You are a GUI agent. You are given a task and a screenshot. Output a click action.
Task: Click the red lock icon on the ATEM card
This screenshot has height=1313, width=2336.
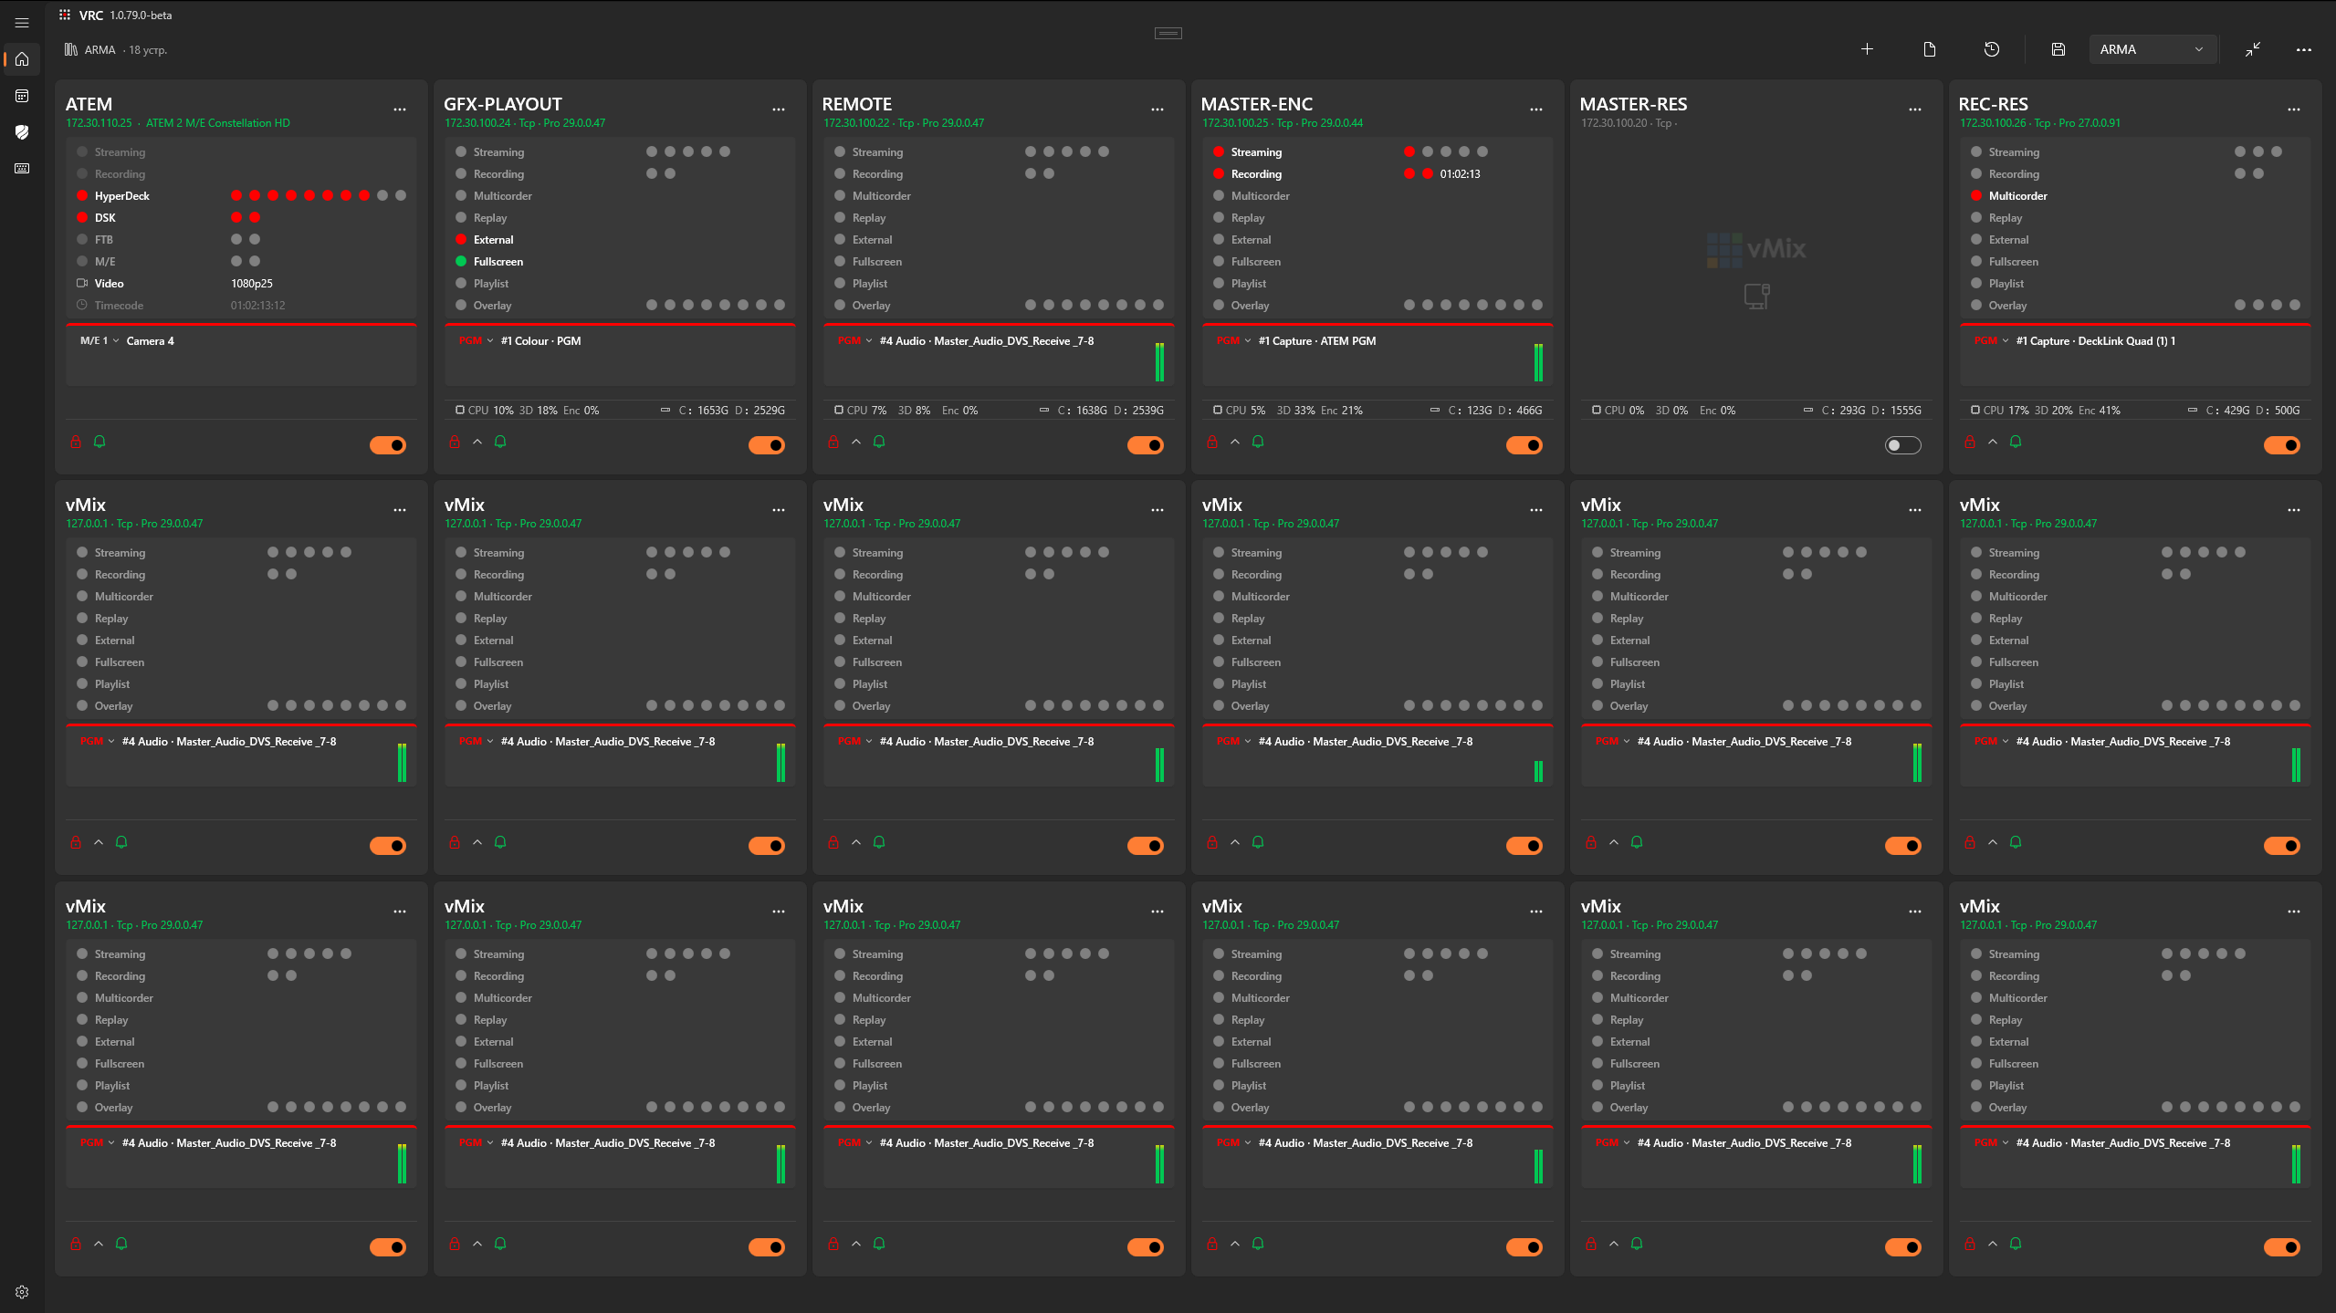point(76,442)
